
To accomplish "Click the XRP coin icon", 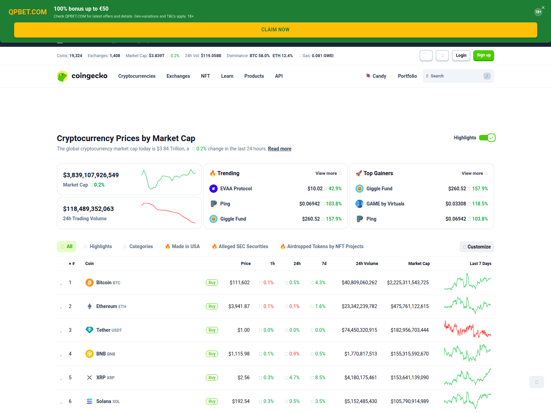I will [x=90, y=378].
